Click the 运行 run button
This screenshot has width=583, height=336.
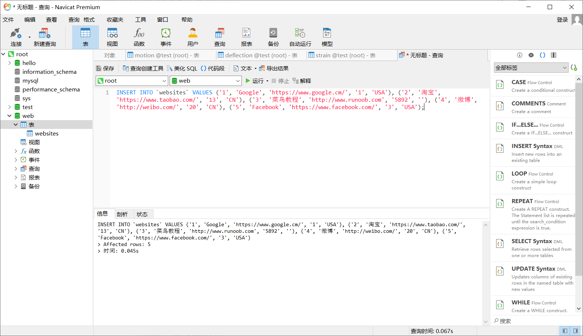255,81
